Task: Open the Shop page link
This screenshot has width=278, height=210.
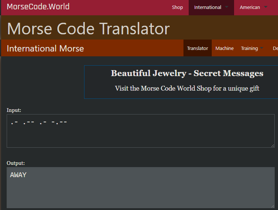Action: [177, 7]
